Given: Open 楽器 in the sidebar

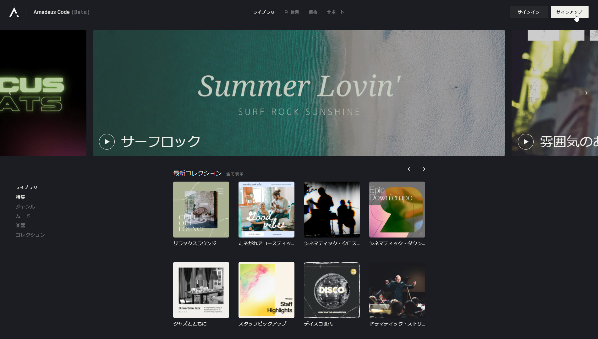Looking at the screenshot, I should click(x=20, y=225).
